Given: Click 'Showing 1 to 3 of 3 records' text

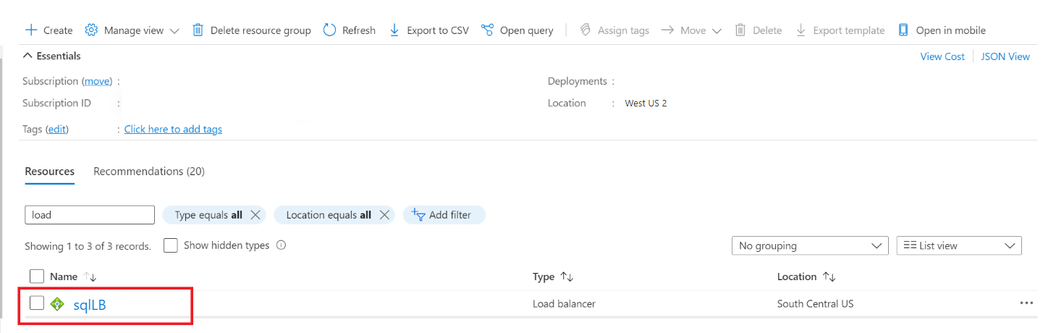Looking at the screenshot, I should pos(88,246).
